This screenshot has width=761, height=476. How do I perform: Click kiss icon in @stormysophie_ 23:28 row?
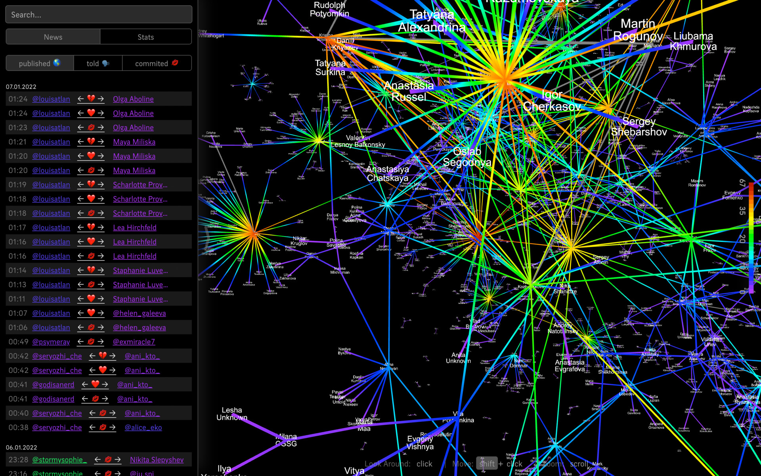108,460
